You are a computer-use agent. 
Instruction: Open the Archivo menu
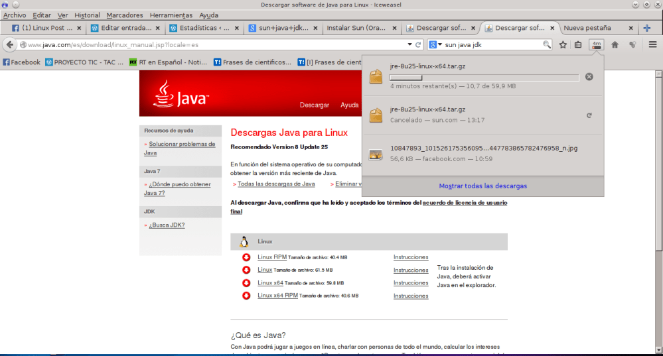(15, 15)
